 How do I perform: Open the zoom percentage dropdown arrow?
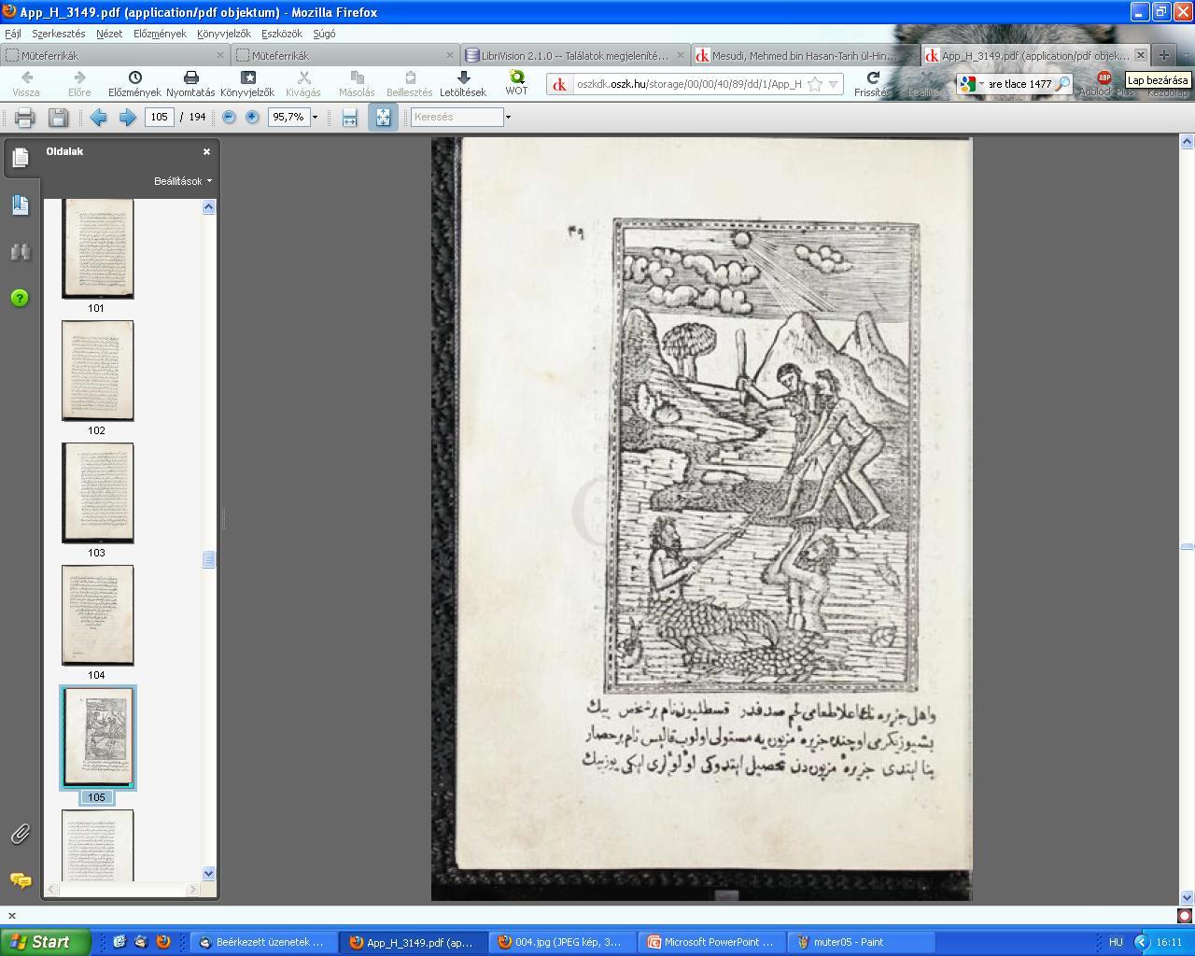point(315,118)
